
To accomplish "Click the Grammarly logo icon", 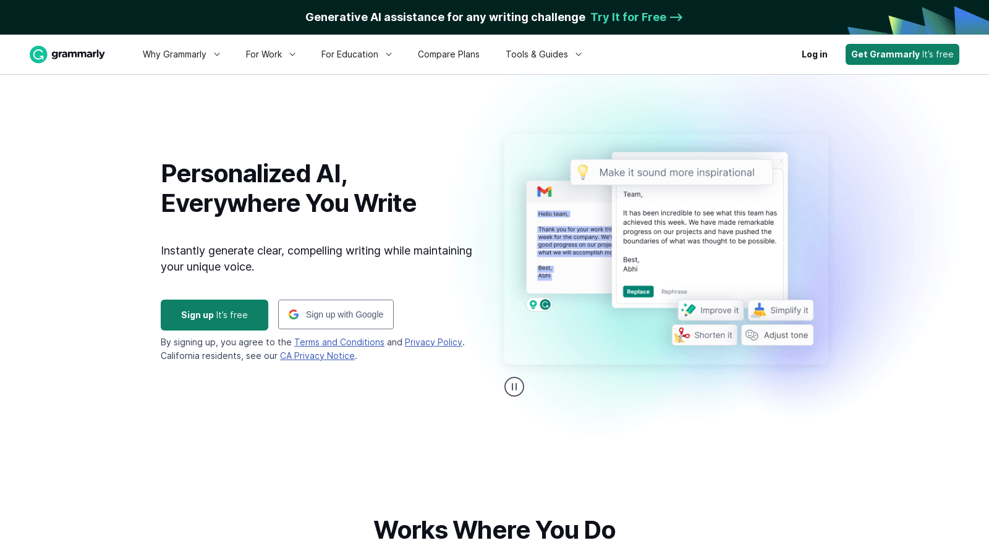I will [38, 54].
